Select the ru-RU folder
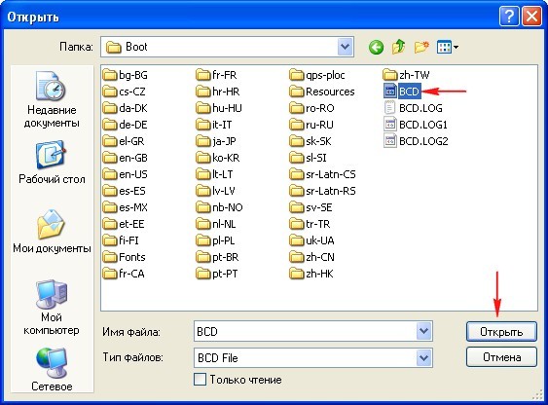 point(311,125)
